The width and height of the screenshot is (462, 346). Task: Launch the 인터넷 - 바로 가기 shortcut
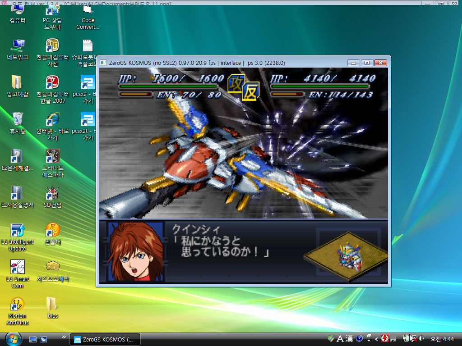click(52, 127)
